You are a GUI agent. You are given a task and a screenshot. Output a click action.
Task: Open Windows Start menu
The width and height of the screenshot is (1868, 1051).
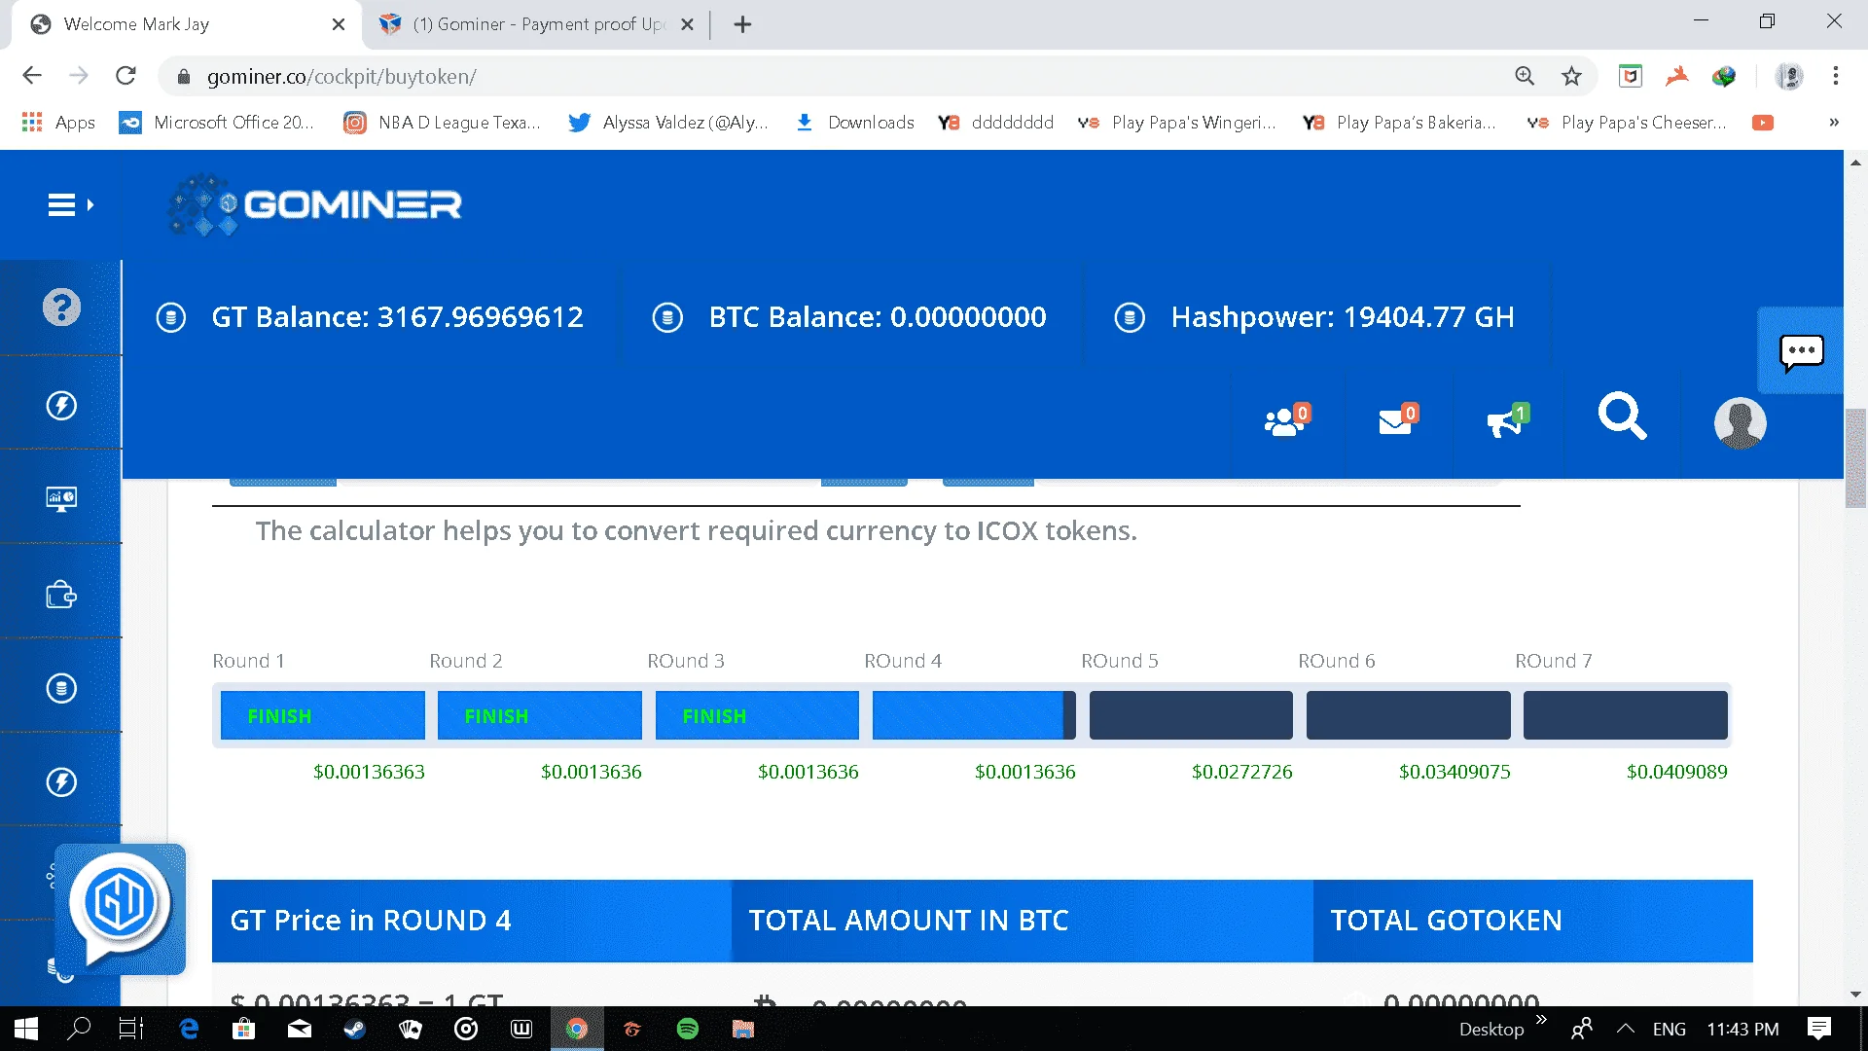point(26,1029)
